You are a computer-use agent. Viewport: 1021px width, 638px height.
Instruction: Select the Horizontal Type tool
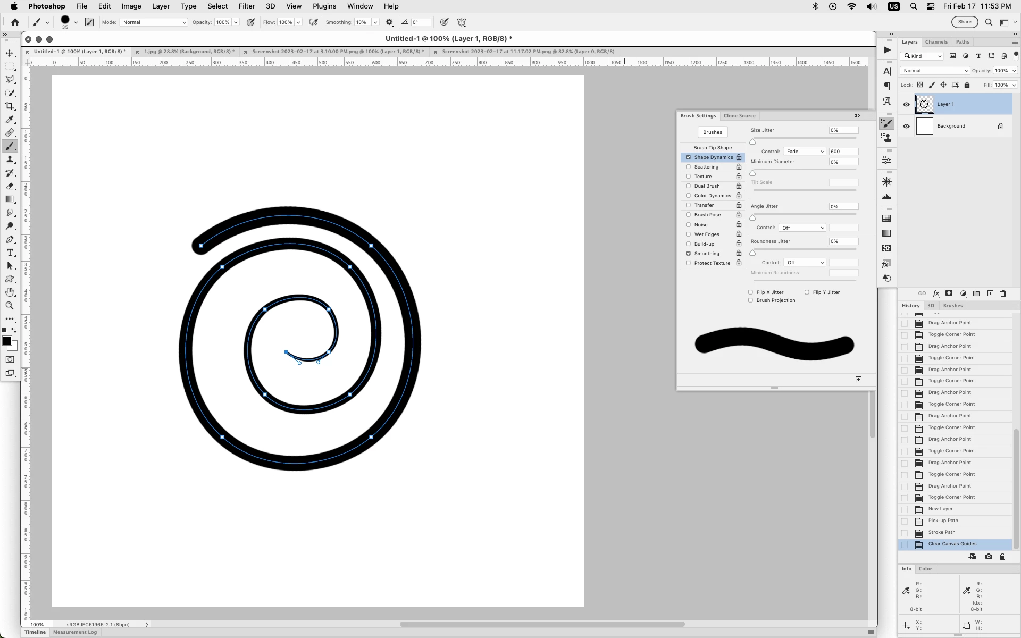coord(10,253)
